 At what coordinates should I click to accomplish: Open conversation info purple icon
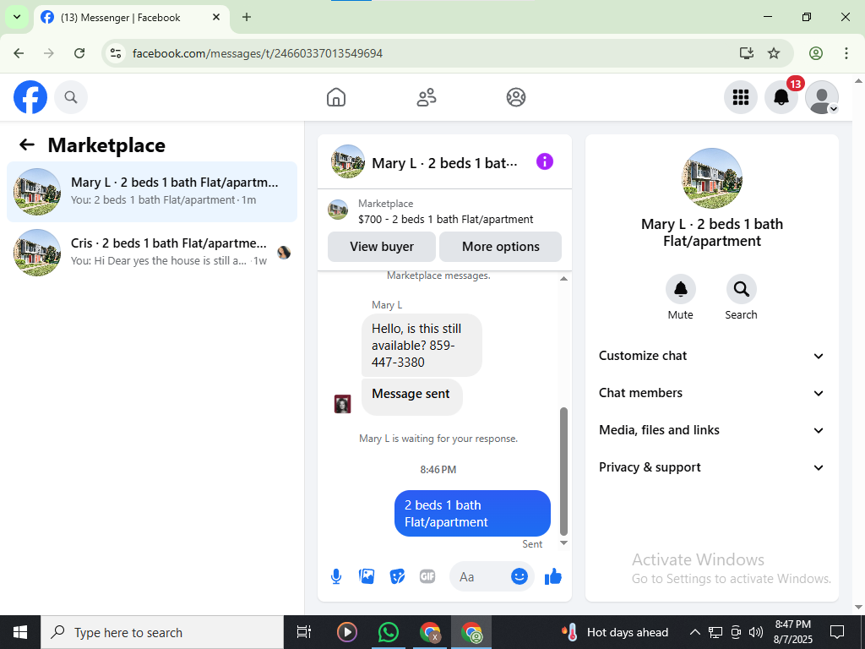point(545,161)
